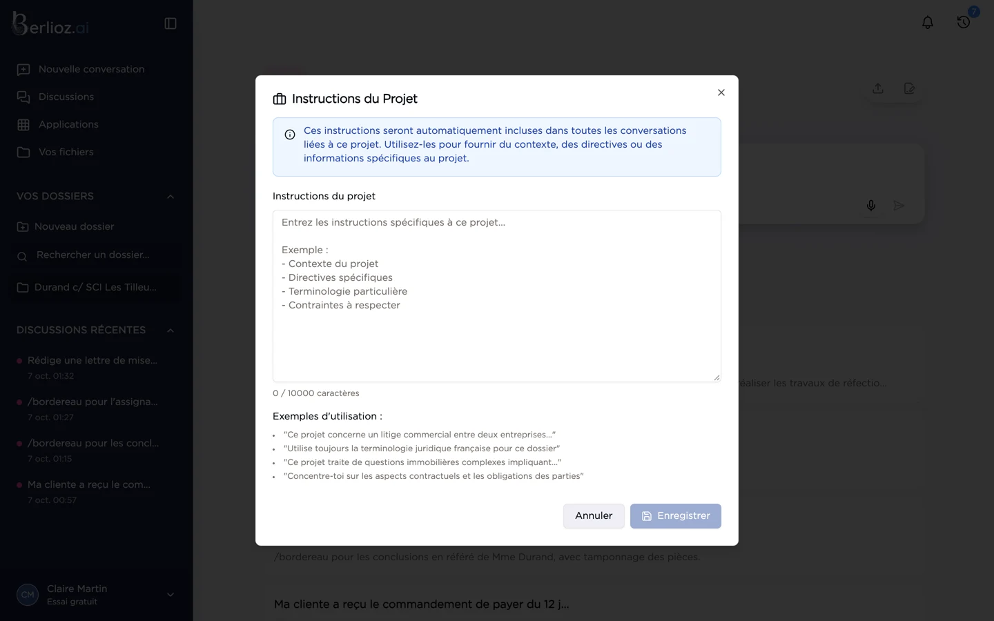Focus the project instructions text area
This screenshot has width=994, height=621.
497,296
